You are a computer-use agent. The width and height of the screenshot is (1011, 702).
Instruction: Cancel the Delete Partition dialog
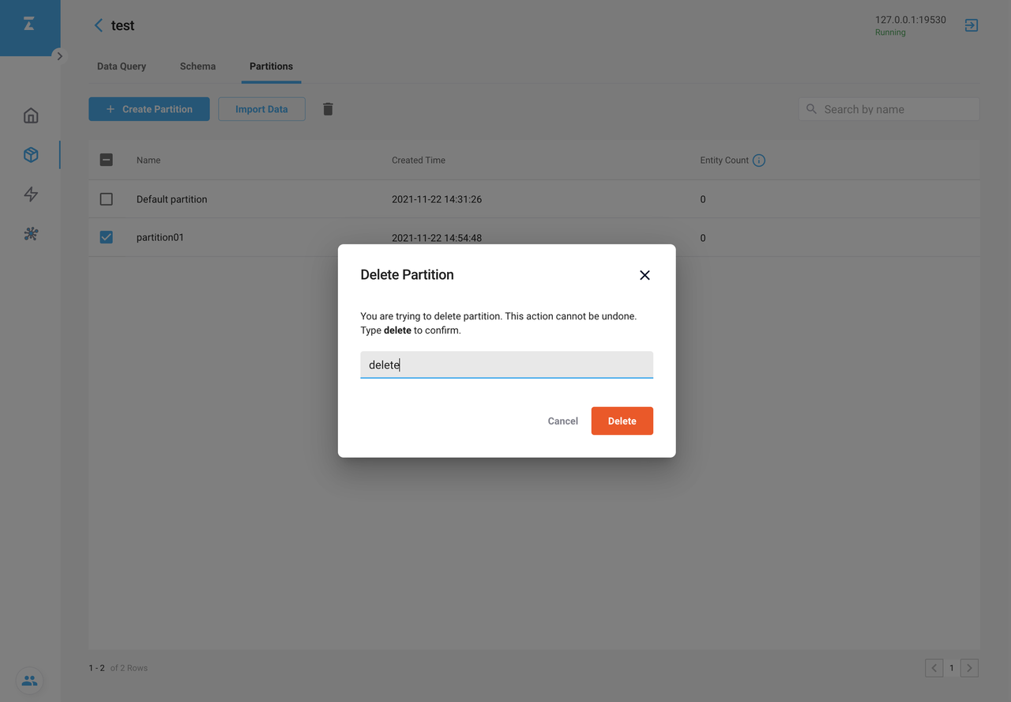pos(562,421)
